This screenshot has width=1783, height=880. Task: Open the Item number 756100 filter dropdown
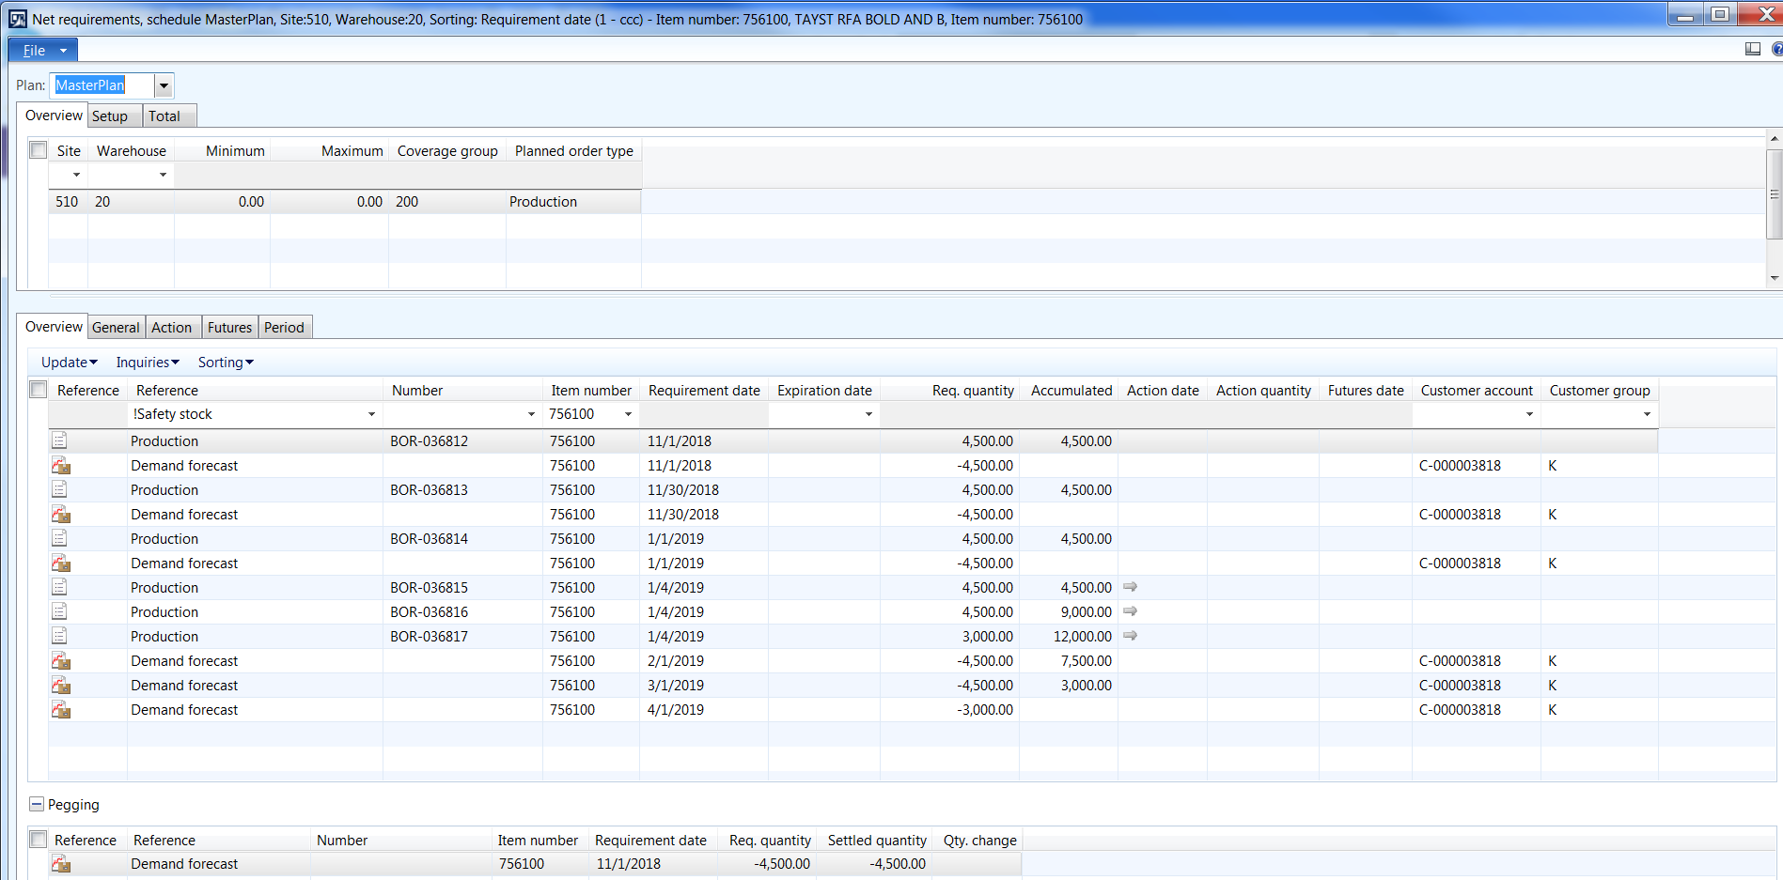click(628, 414)
